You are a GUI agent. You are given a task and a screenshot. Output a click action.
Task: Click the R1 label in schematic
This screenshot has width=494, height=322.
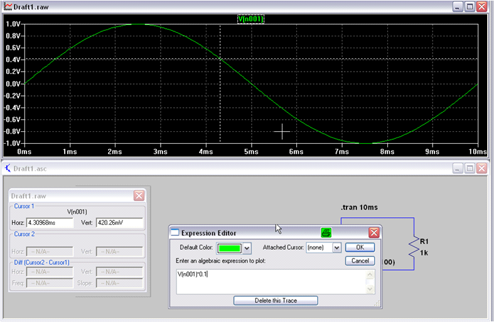point(424,241)
